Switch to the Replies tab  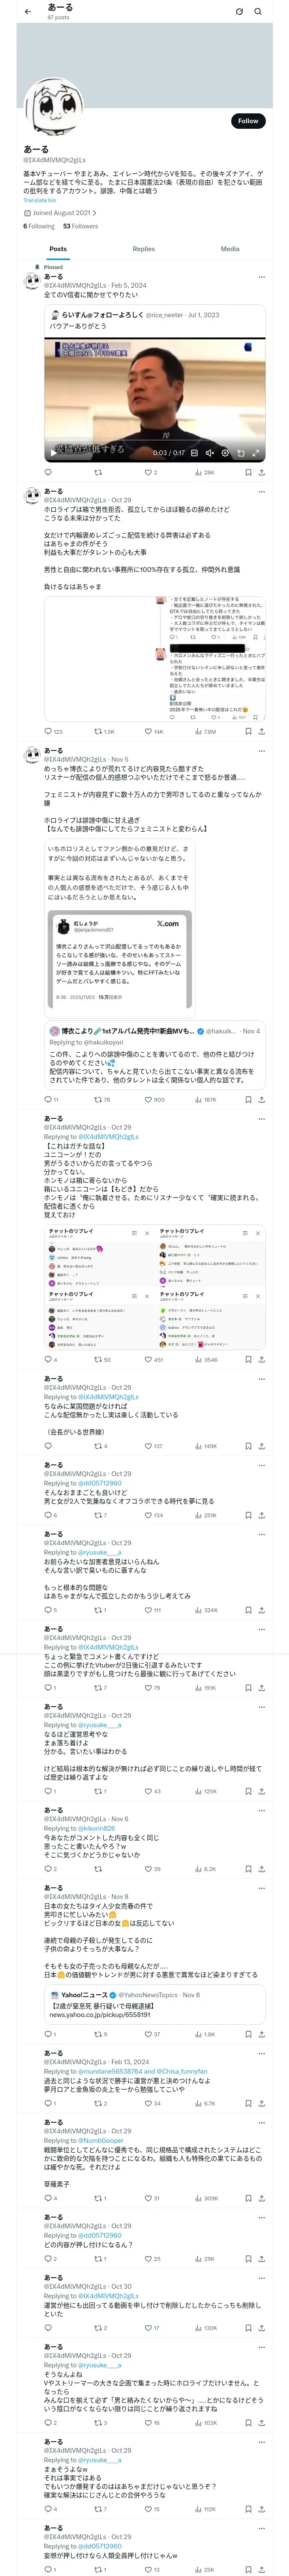click(x=143, y=249)
